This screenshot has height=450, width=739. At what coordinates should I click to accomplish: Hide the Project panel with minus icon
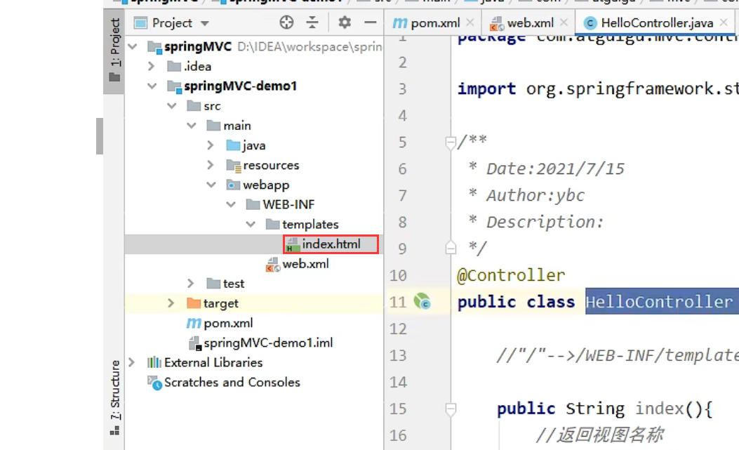371,22
